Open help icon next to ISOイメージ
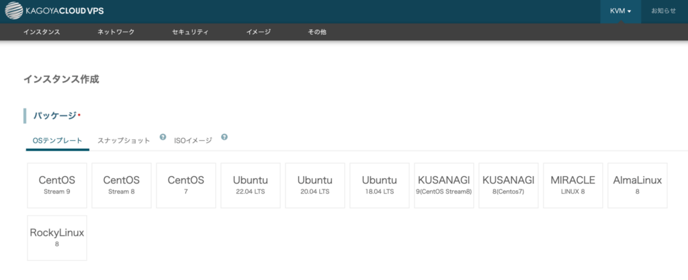This screenshot has height=280, width=688. [x=224, y=137]
